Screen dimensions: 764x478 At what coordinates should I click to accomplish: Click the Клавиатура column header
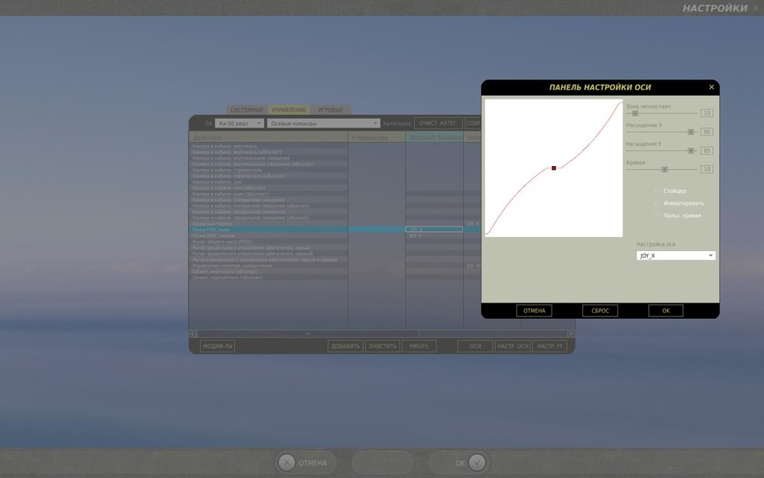click(x=377, y=138)
